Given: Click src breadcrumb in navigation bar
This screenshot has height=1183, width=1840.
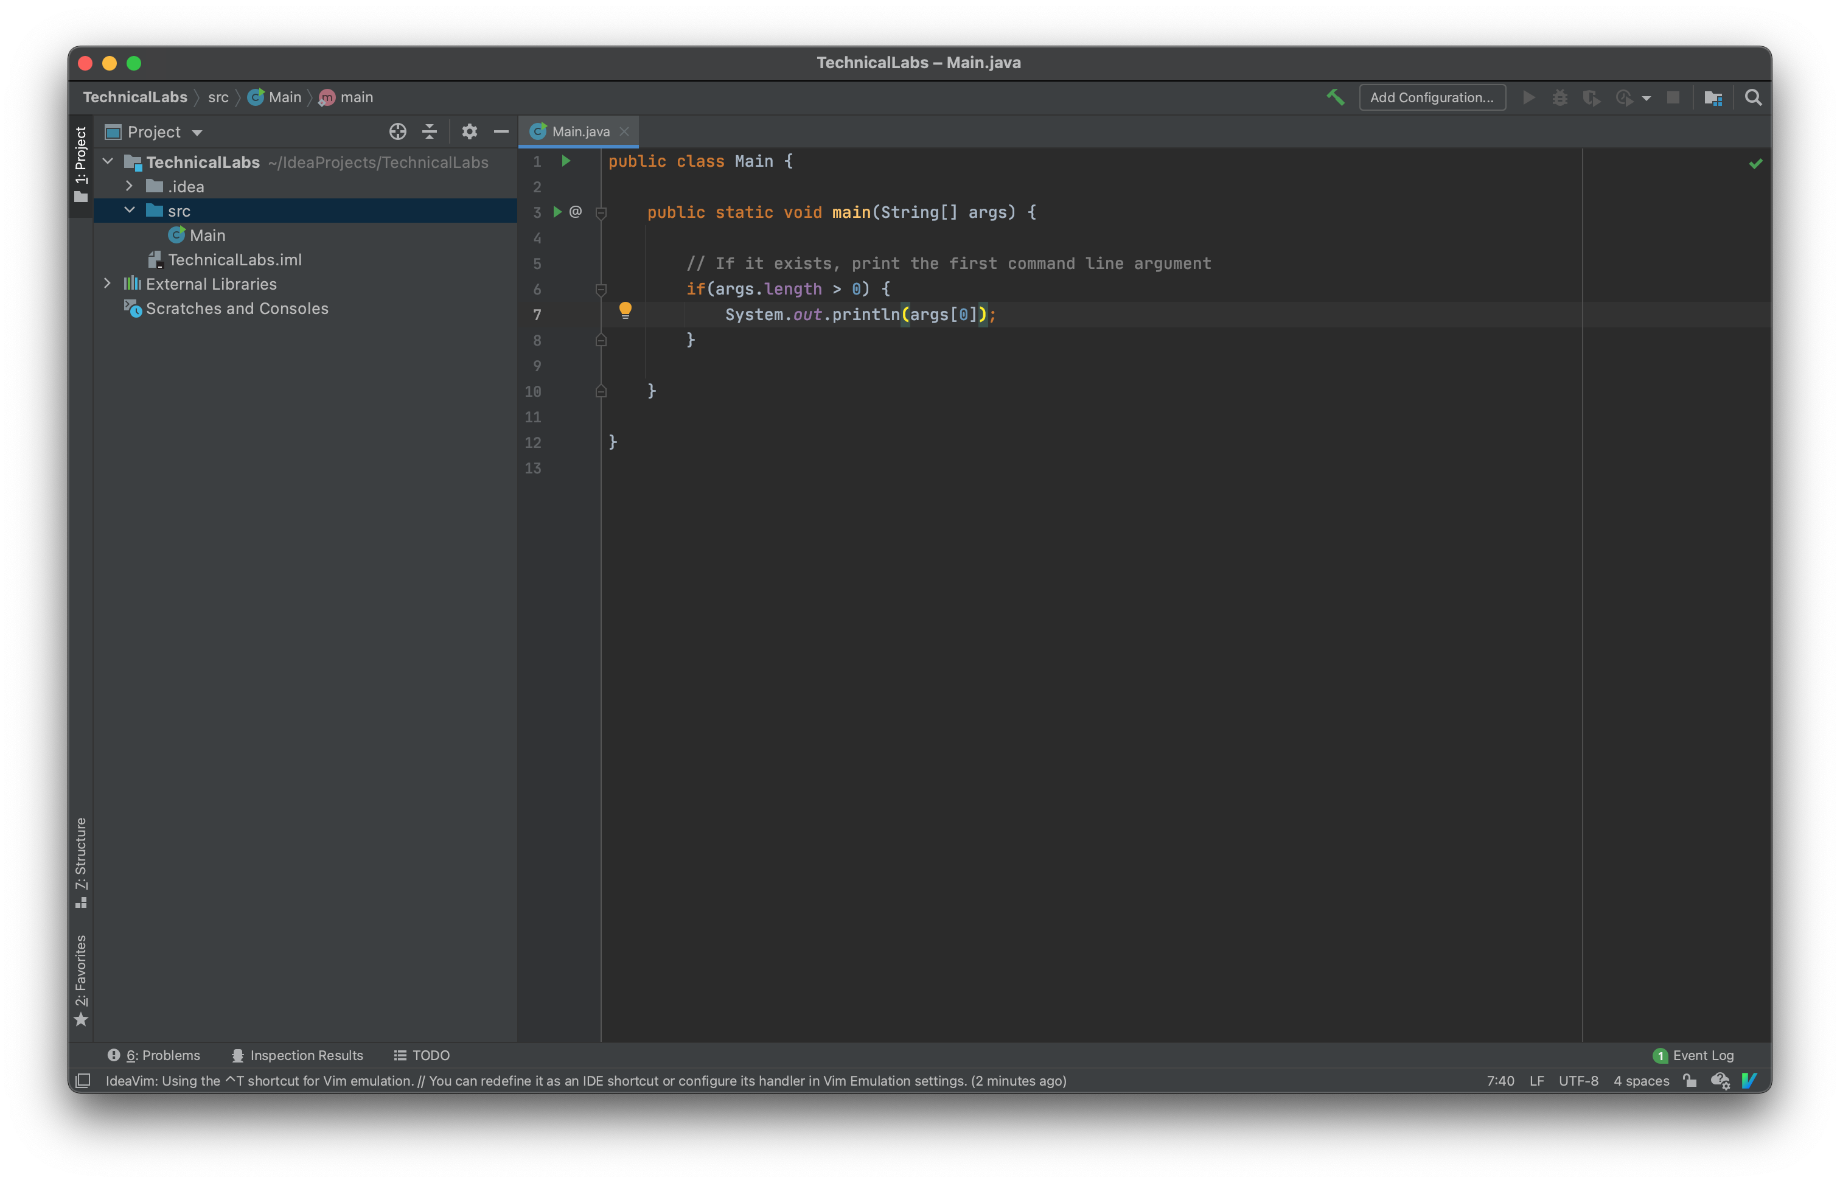Looking at the screenshot, I should (218, 97).
